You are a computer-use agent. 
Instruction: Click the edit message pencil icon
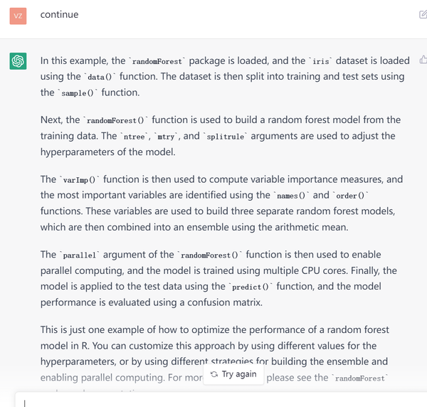click(x=423, y=14)
